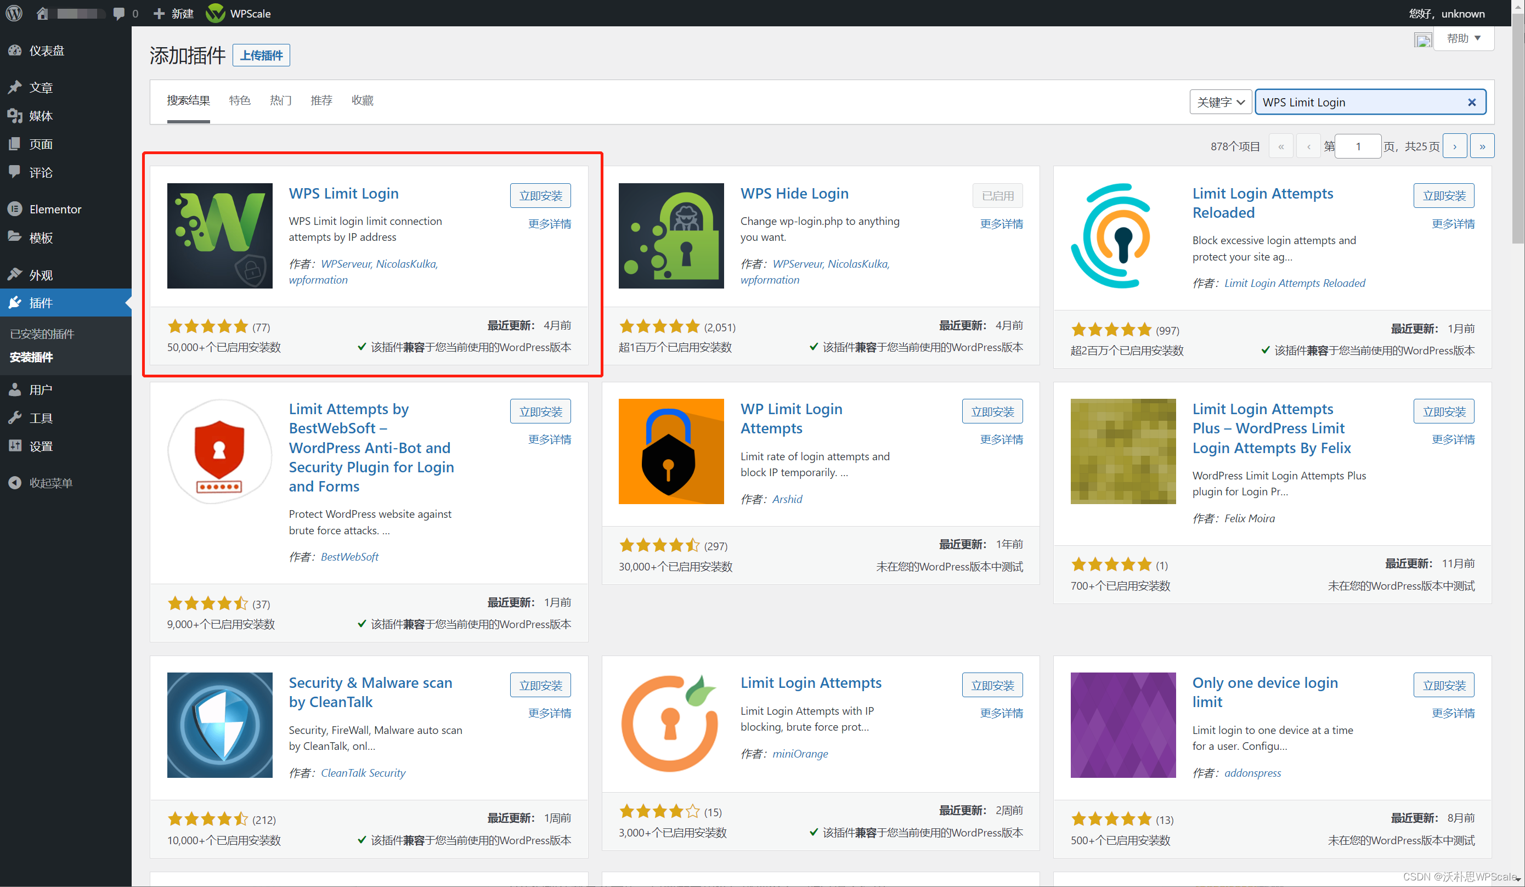
Task: Install WPS Limit Login with 立即安装
Action: 540,195
